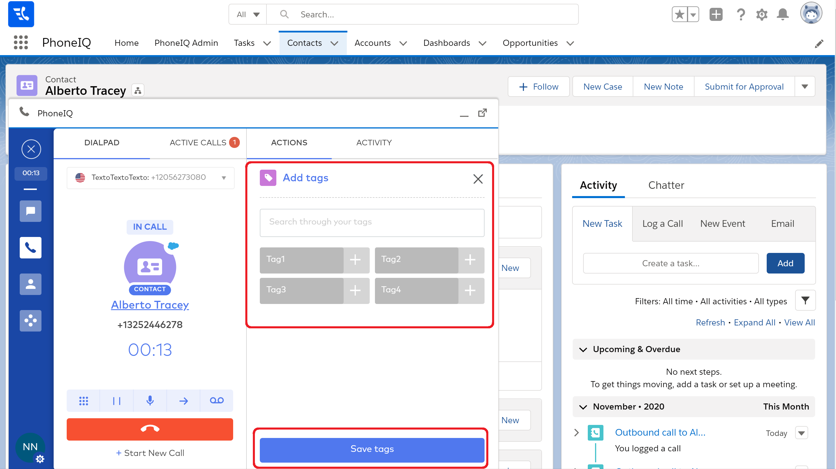Open the Alberto Tracey contact link
The height and width of the screenshot is (469, 836).
click(150, 305)
